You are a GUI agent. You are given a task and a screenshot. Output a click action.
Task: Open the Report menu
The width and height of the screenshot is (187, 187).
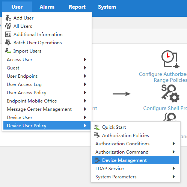(x=77, y=7)
